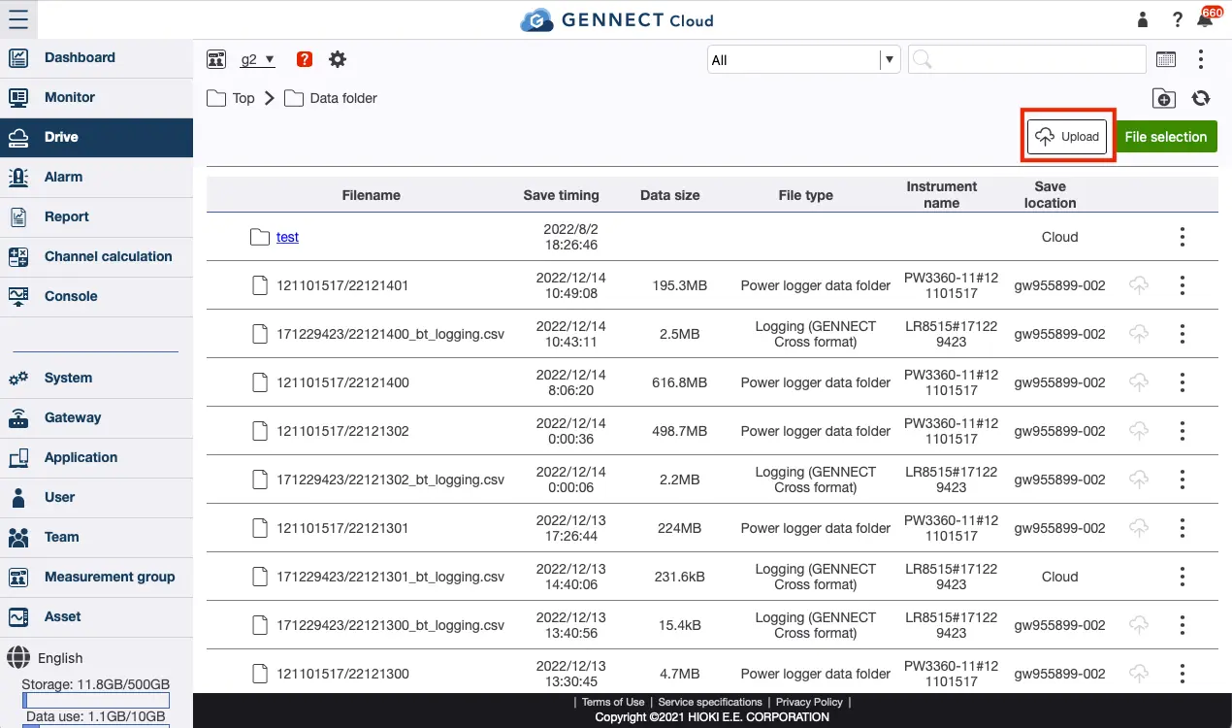Viewport: 1232px width, 728px height.
Task: Create a new folder with the folder-plus icon
Action: [x=1164, y=98]
